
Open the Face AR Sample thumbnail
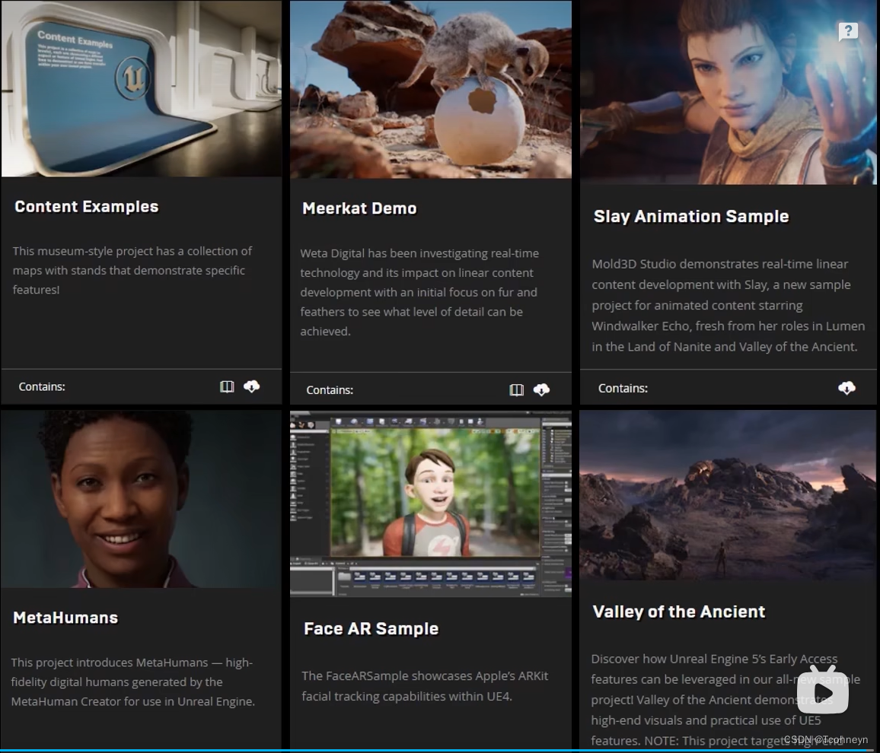tap(430, 504)
